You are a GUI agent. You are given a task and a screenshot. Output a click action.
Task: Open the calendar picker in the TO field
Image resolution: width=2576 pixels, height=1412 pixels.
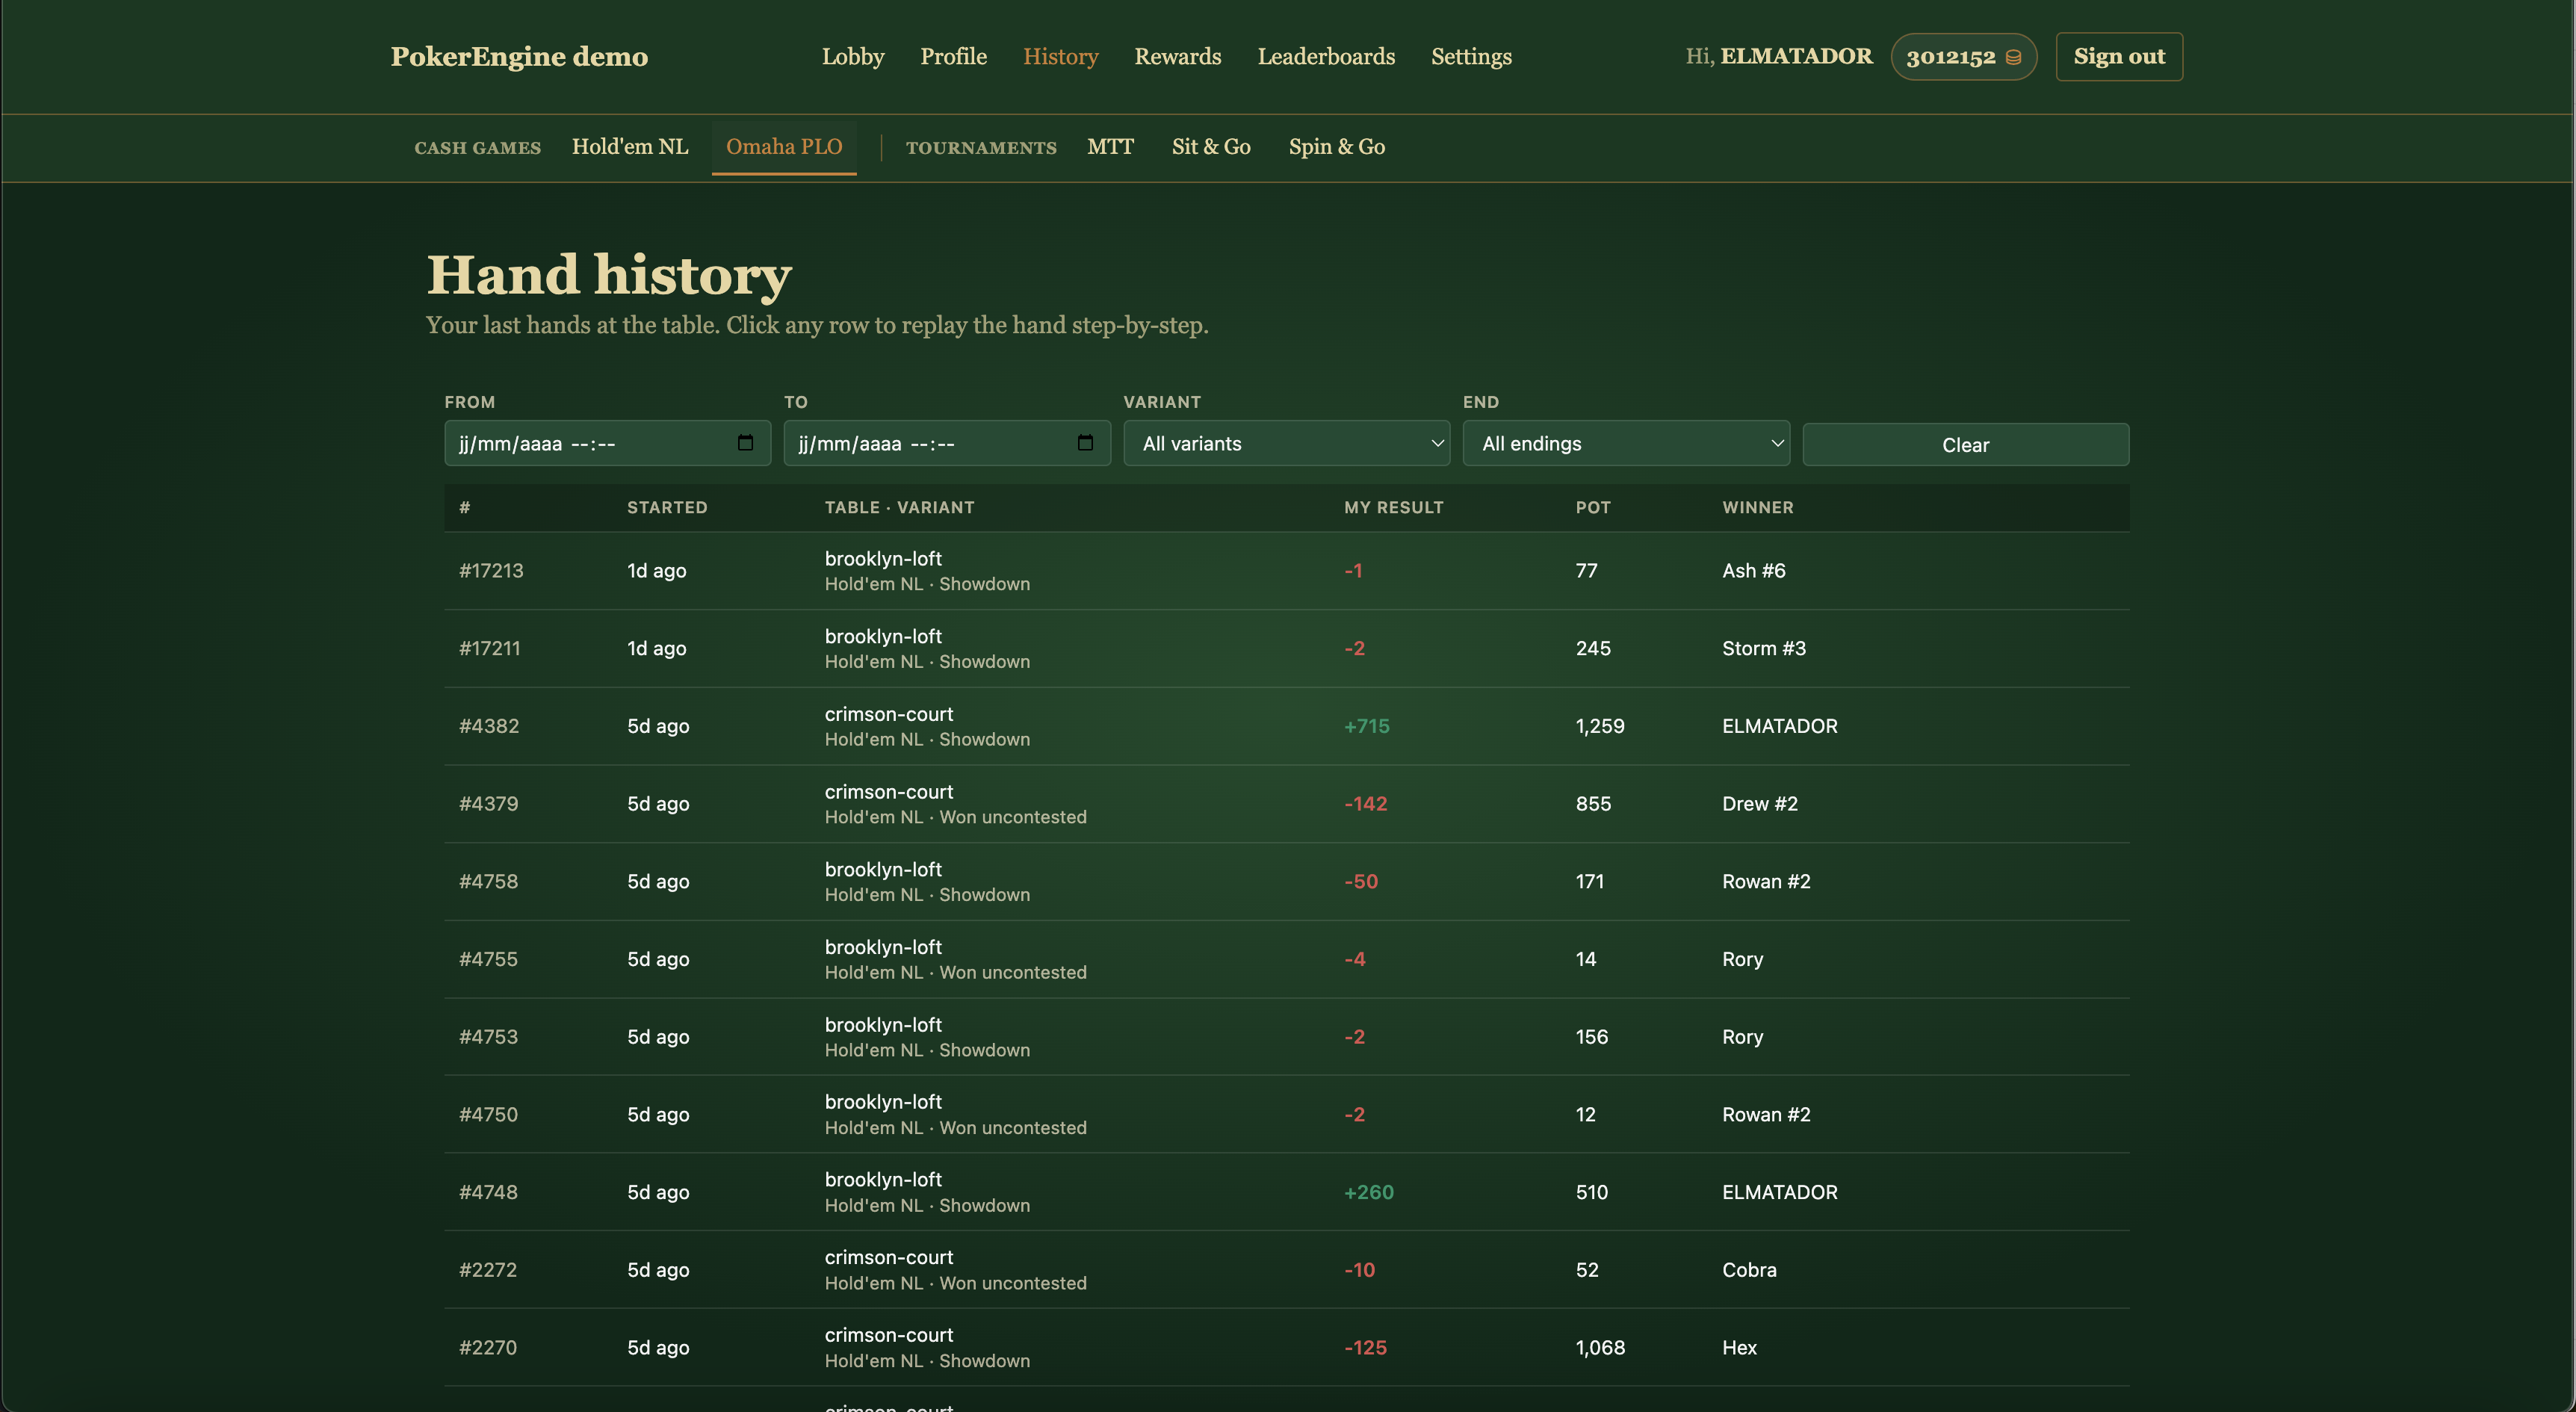point(1085,443)
